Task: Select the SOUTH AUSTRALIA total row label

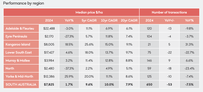Action: [x=21, y=84]
